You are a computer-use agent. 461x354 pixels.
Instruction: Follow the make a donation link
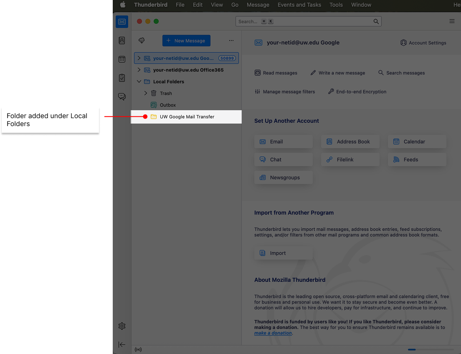click(273, 333)
